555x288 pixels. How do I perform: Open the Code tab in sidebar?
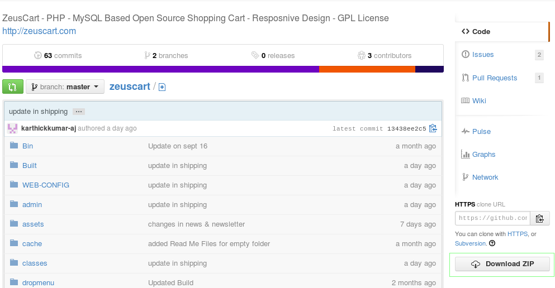pos(502,31)
